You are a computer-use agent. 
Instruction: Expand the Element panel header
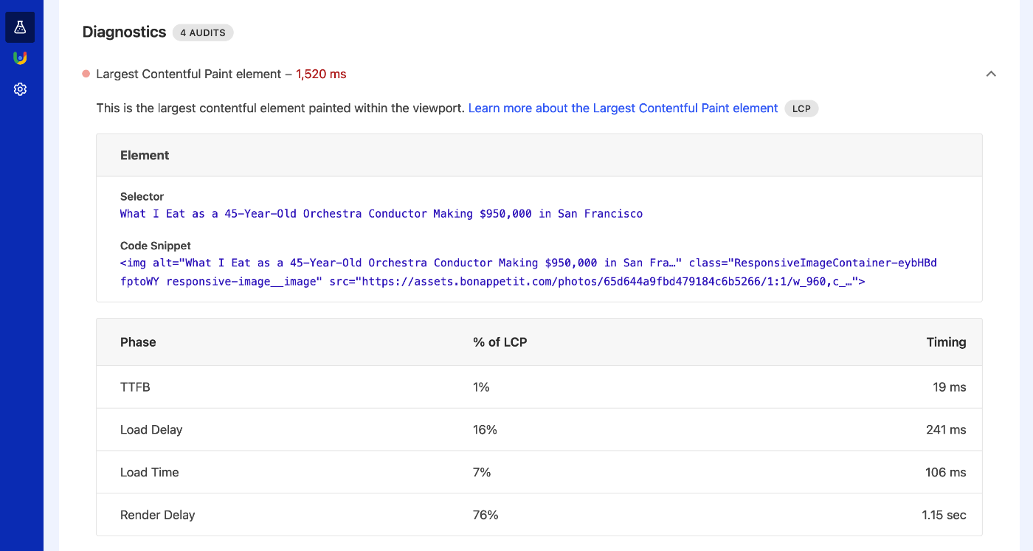pos(145,155)
